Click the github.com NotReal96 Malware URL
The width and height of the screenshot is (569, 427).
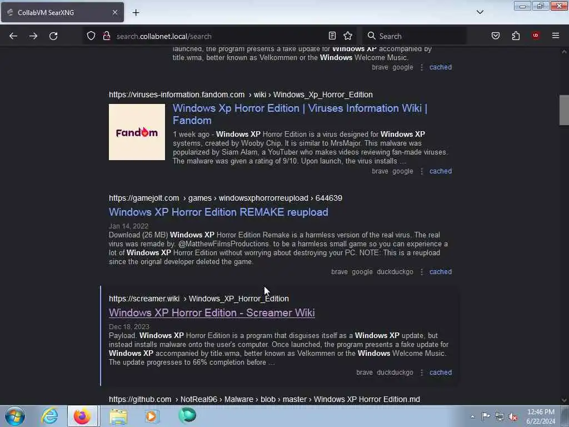click(x=264, y=399)
